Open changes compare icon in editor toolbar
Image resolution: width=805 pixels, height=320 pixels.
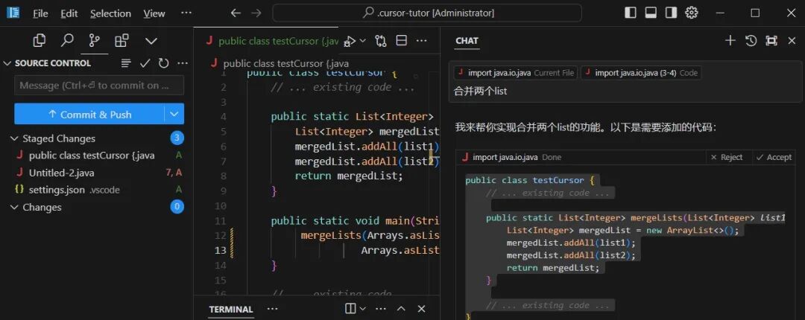click(380, 41)
